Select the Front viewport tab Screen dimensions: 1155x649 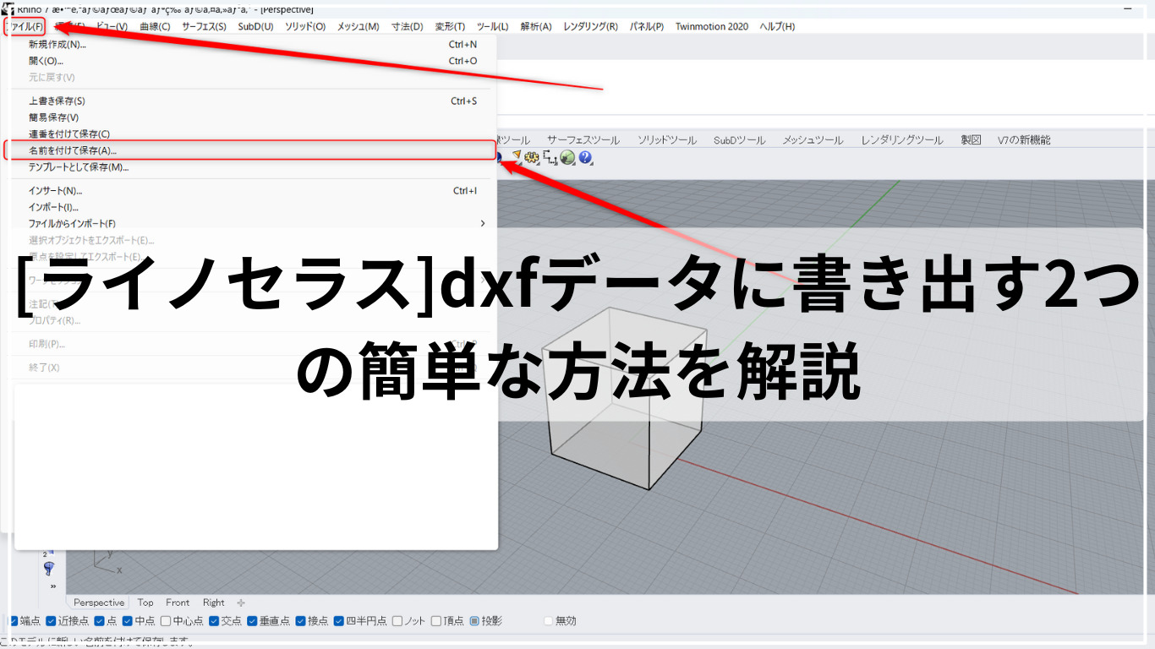click(178, 603)
